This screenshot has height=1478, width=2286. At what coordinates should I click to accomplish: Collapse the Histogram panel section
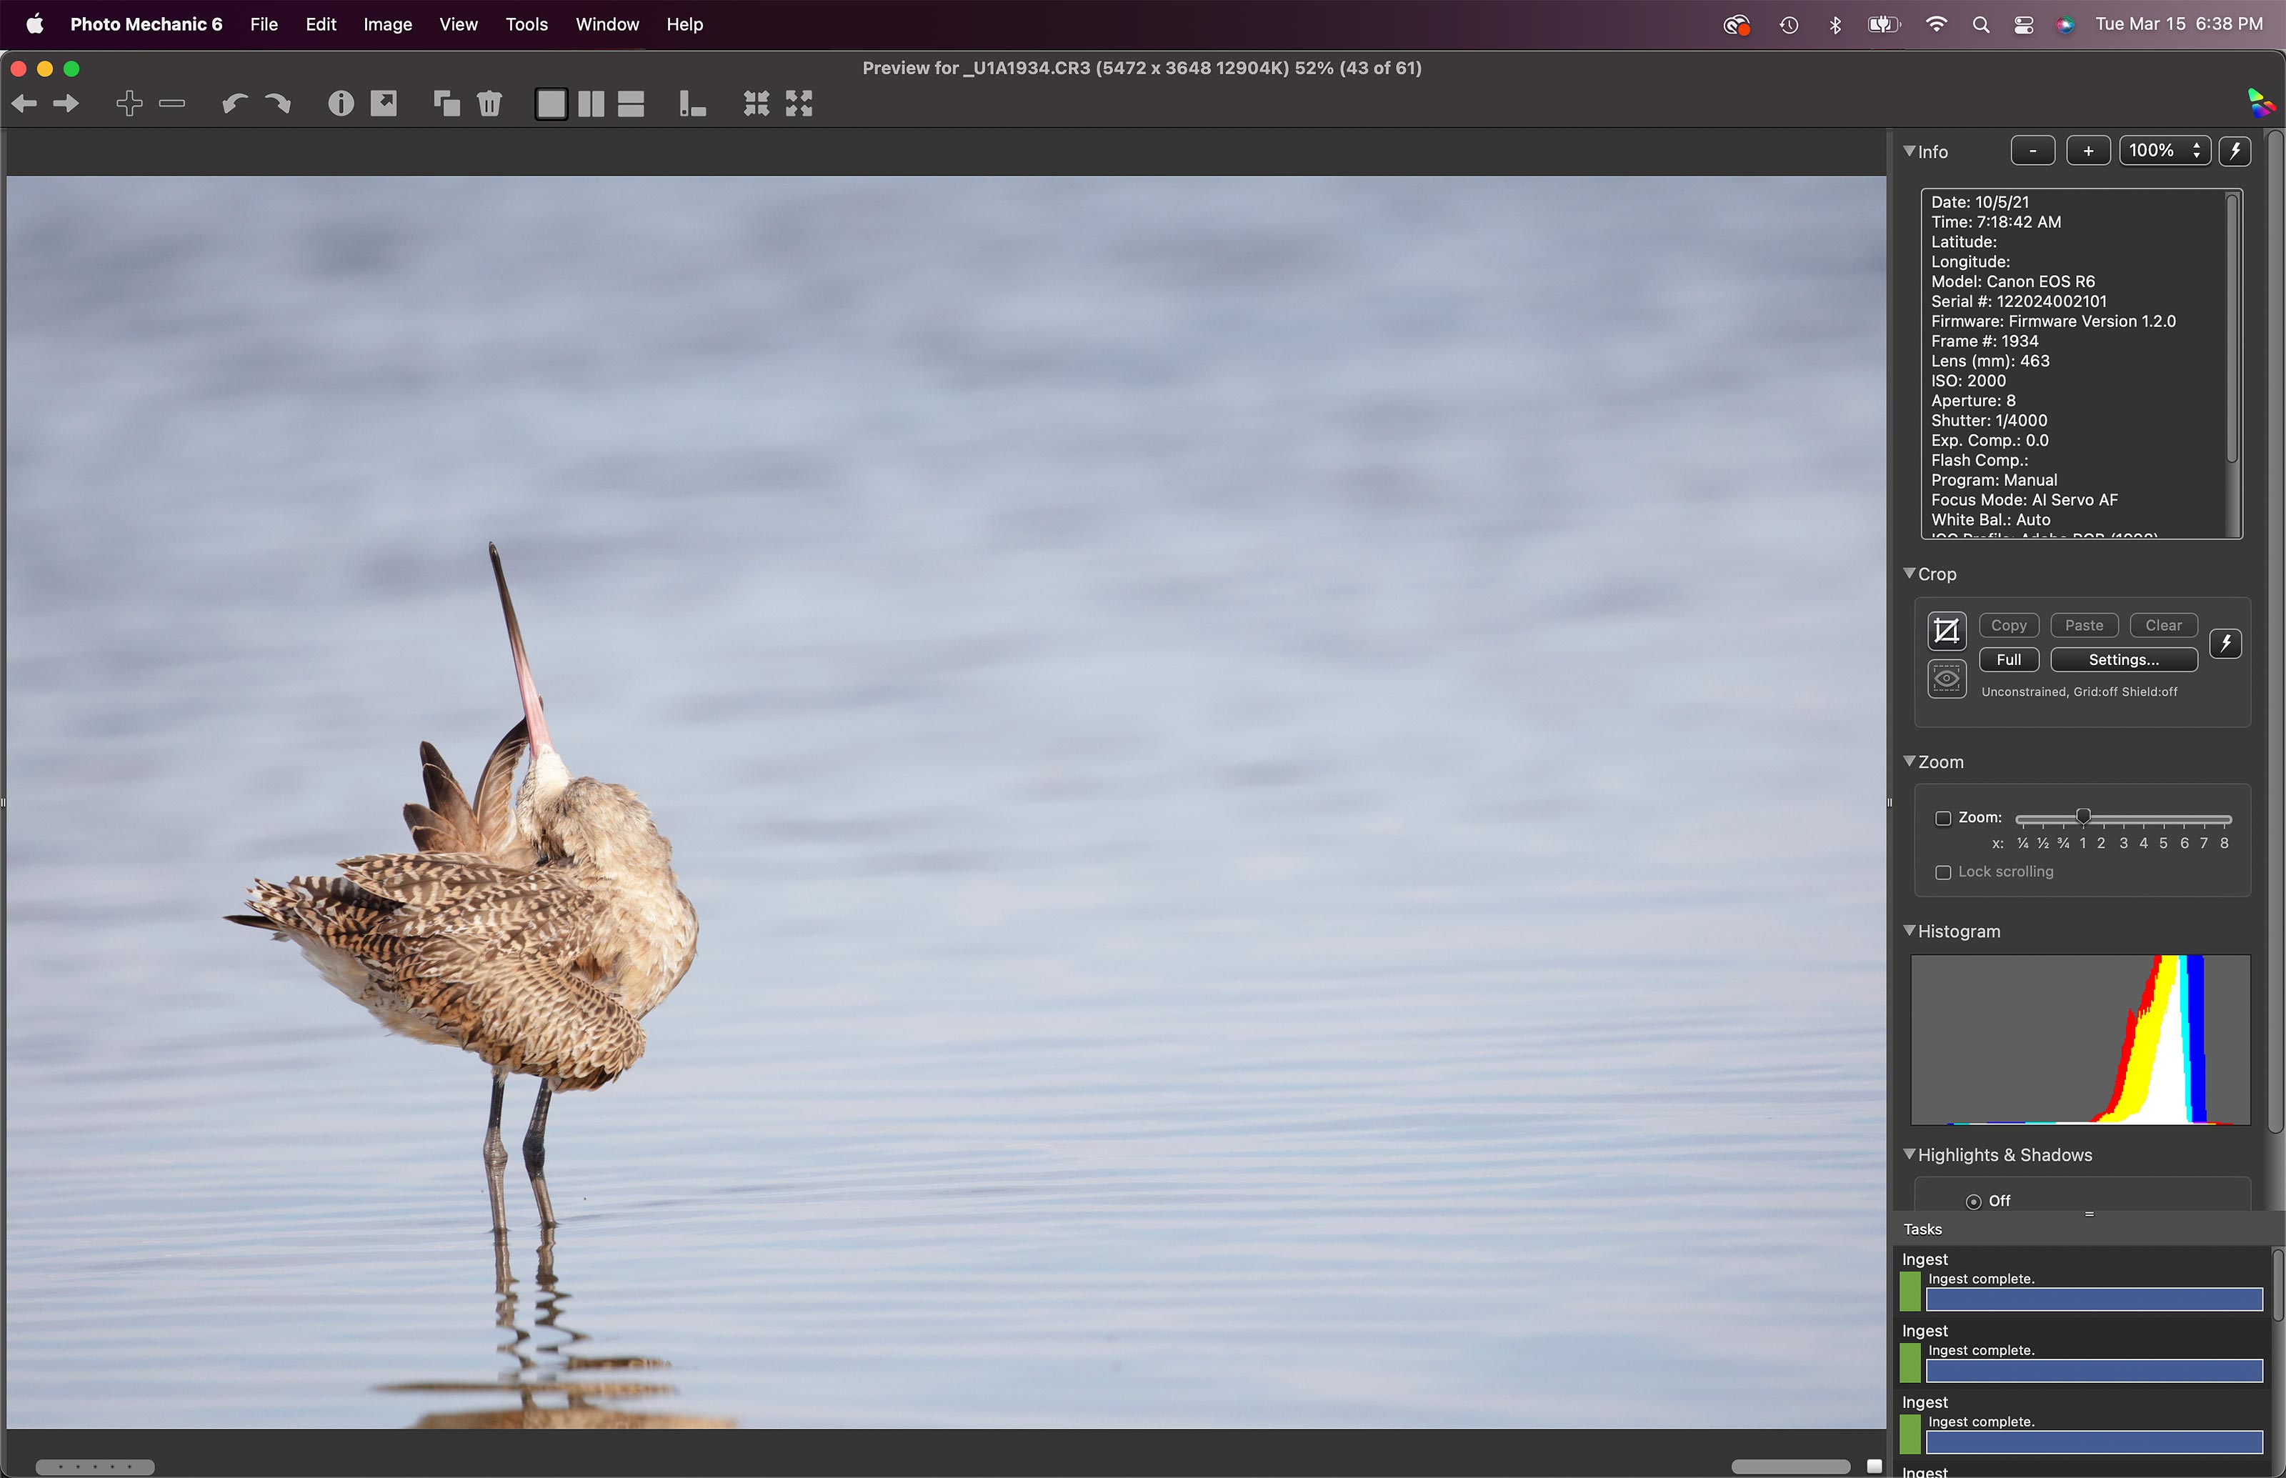click(1909, 930)
